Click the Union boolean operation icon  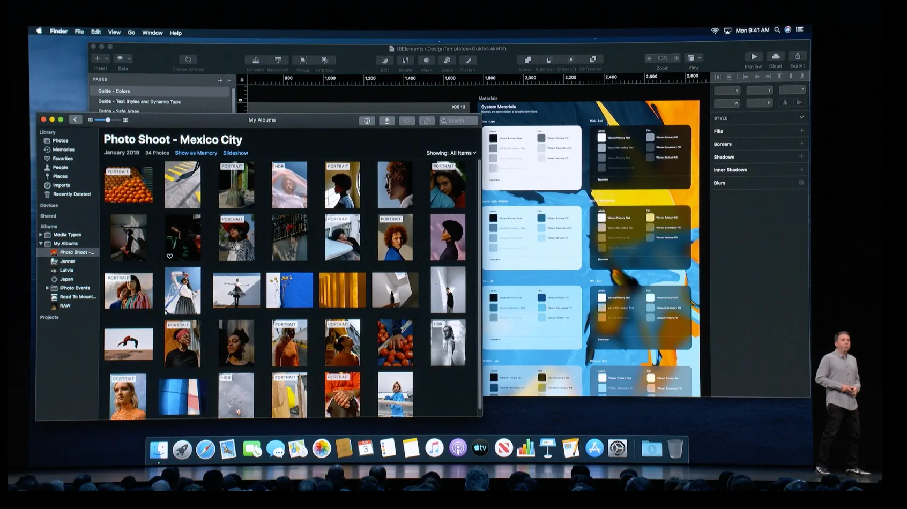pyautogui.click(x=527, y=60)
